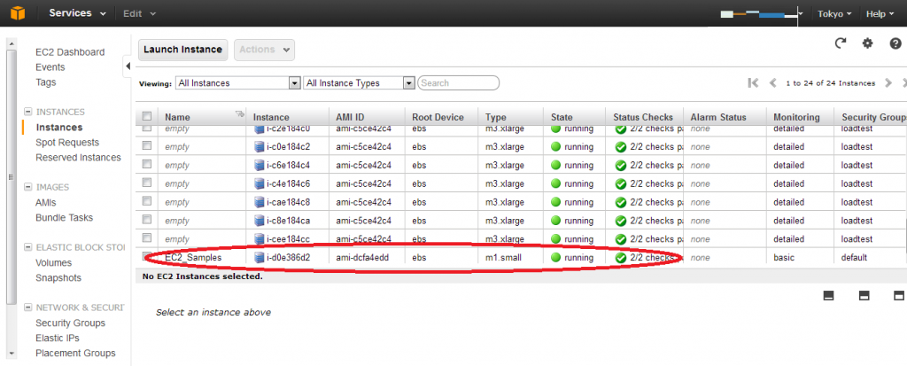Click the Name column edit icon
Viewport: 907px width, 366px height.
coord(239,114)
